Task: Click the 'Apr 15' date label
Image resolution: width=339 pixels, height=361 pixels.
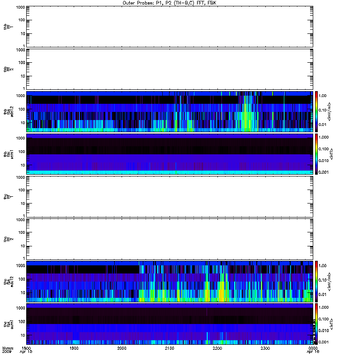Action: coord(26,352)
